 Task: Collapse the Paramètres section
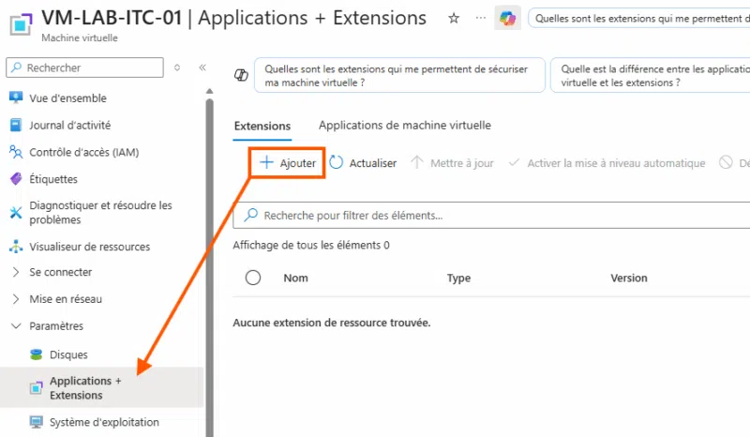(x=56, y=326)
